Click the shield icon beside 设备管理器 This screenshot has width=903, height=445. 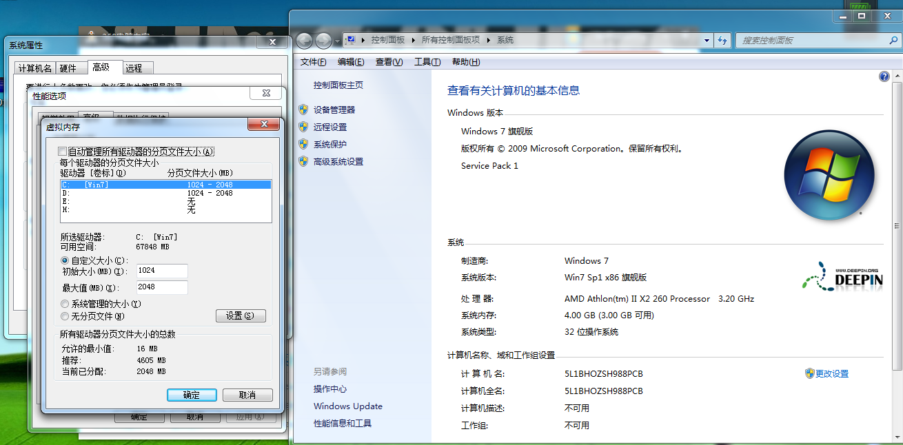tap(303, 108)
